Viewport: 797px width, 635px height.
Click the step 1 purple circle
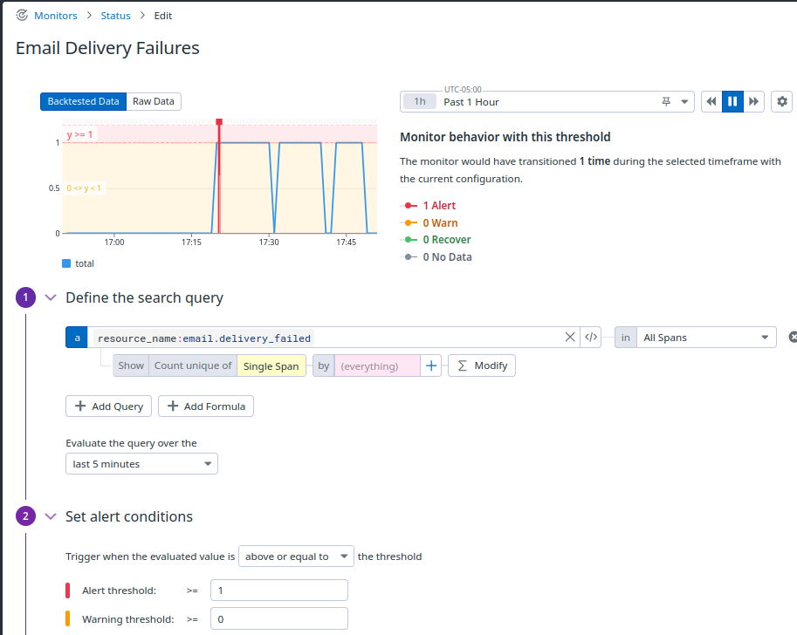tap(25, 297)
